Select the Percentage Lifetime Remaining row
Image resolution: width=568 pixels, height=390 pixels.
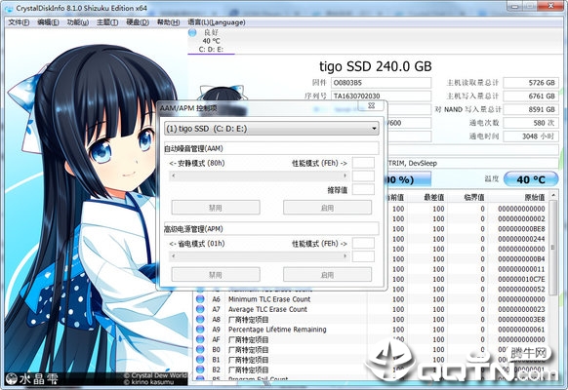pyautogui.click(x=371, y=330)
